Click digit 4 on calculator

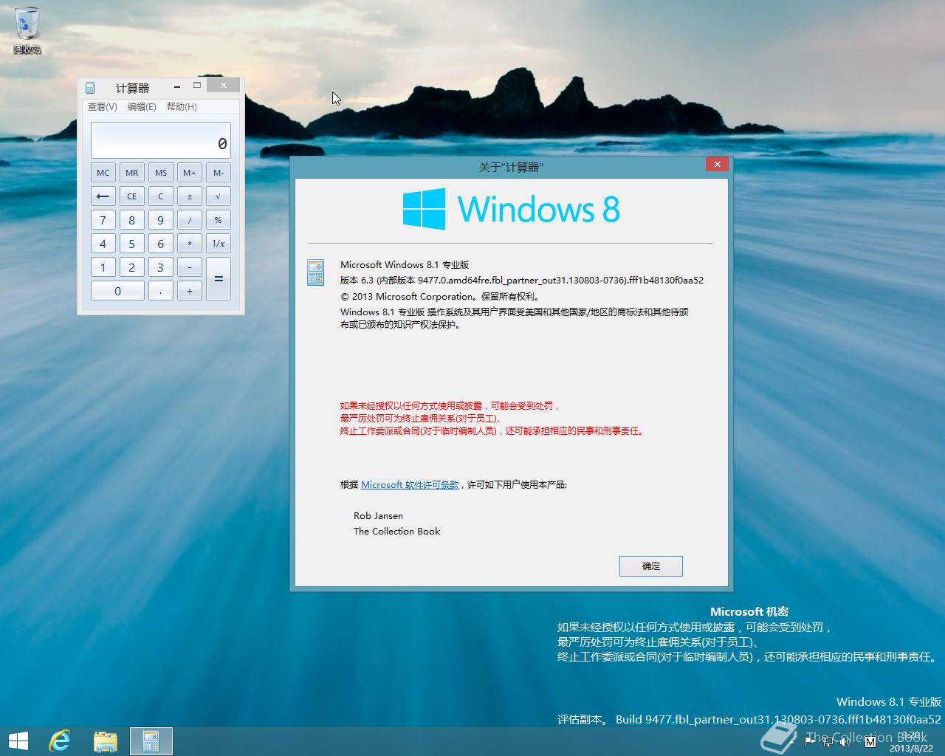103,244
